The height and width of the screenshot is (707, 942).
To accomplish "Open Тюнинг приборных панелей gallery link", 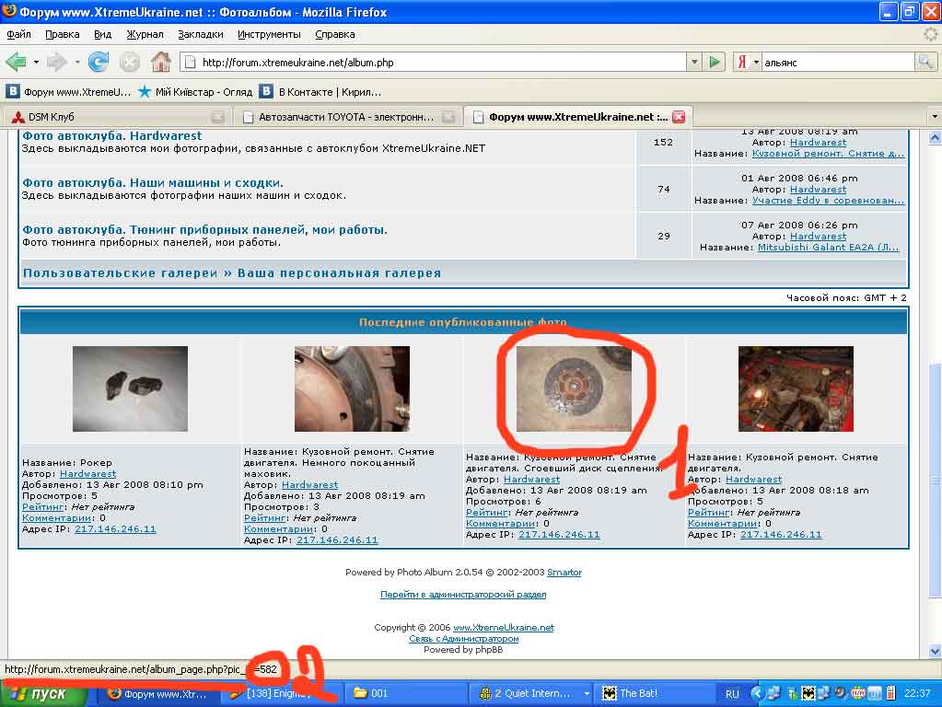I will coord(204,229).
